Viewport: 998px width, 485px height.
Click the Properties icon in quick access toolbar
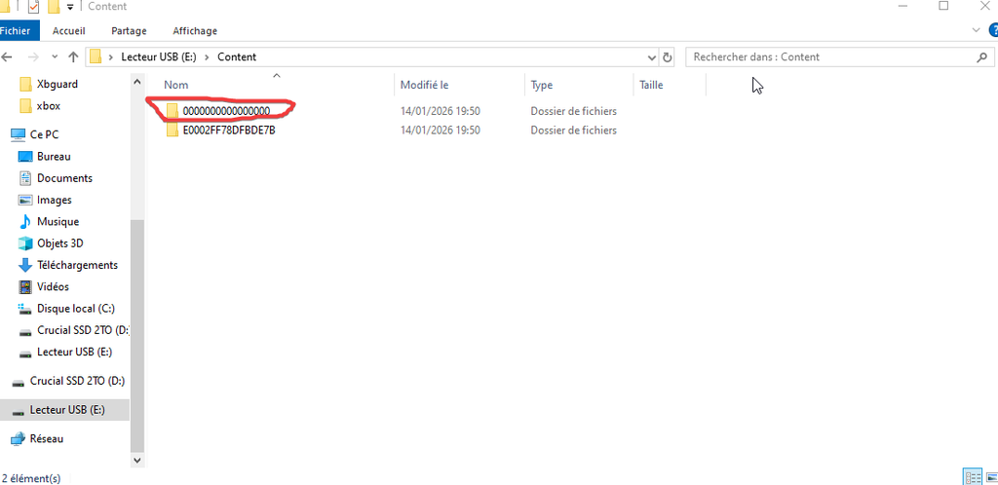click(x=33, y=7)
